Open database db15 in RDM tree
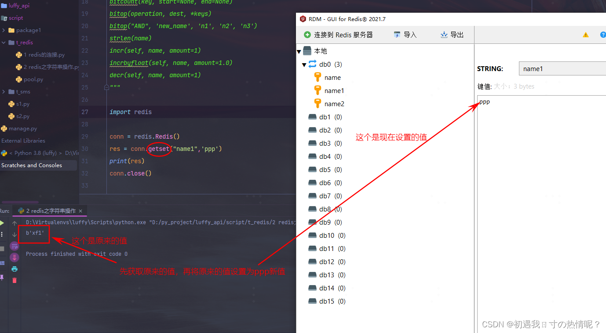The image size is (606, 333). [327, 301]
